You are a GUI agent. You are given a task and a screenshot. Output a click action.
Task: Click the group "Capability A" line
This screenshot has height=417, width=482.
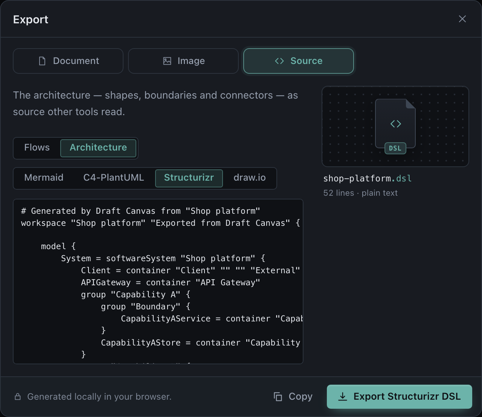click(136, 295)
